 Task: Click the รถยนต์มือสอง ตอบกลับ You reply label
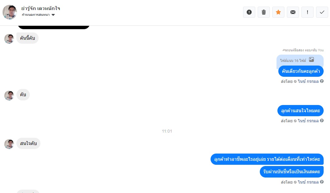303,50
